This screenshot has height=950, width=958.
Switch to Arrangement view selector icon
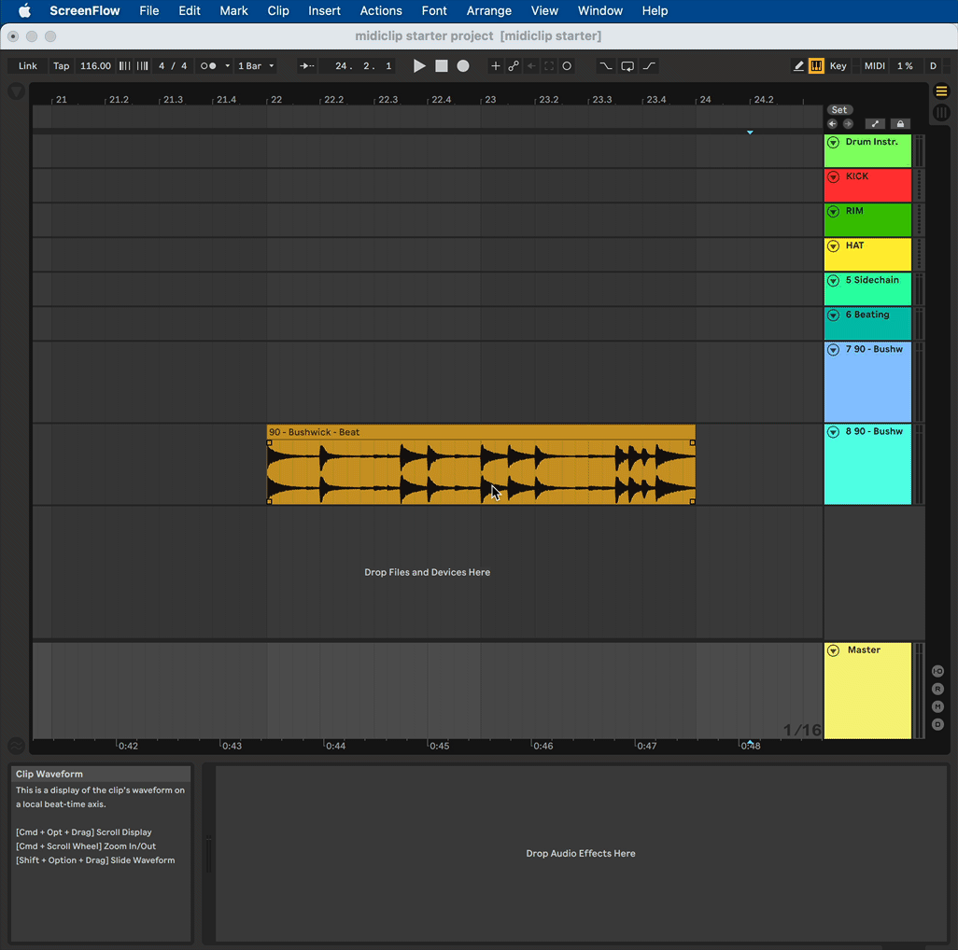(x=941, y=91)
